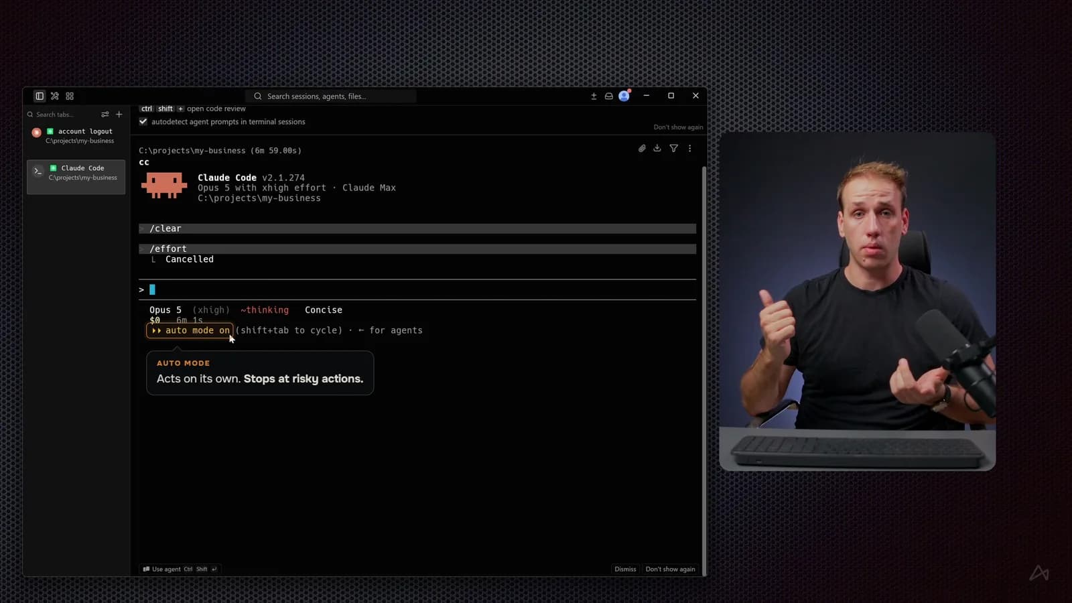Toggle the sidebar panel icon
1072x603 pixels.
pos(40,96)
